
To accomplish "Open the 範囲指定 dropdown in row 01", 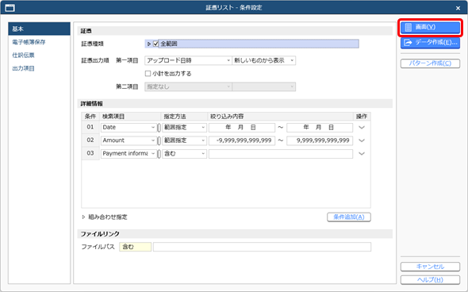I will [185, 128].
